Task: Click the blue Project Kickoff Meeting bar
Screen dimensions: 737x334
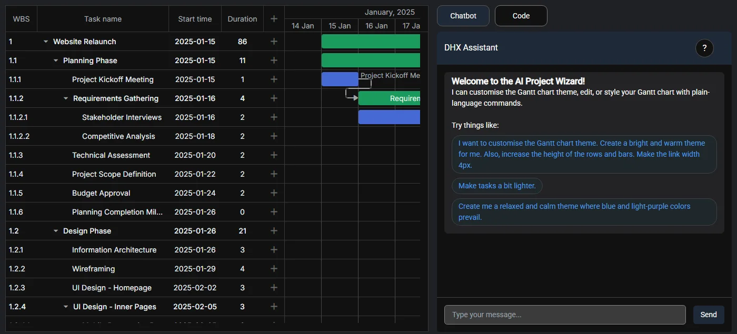Action: 340,79
